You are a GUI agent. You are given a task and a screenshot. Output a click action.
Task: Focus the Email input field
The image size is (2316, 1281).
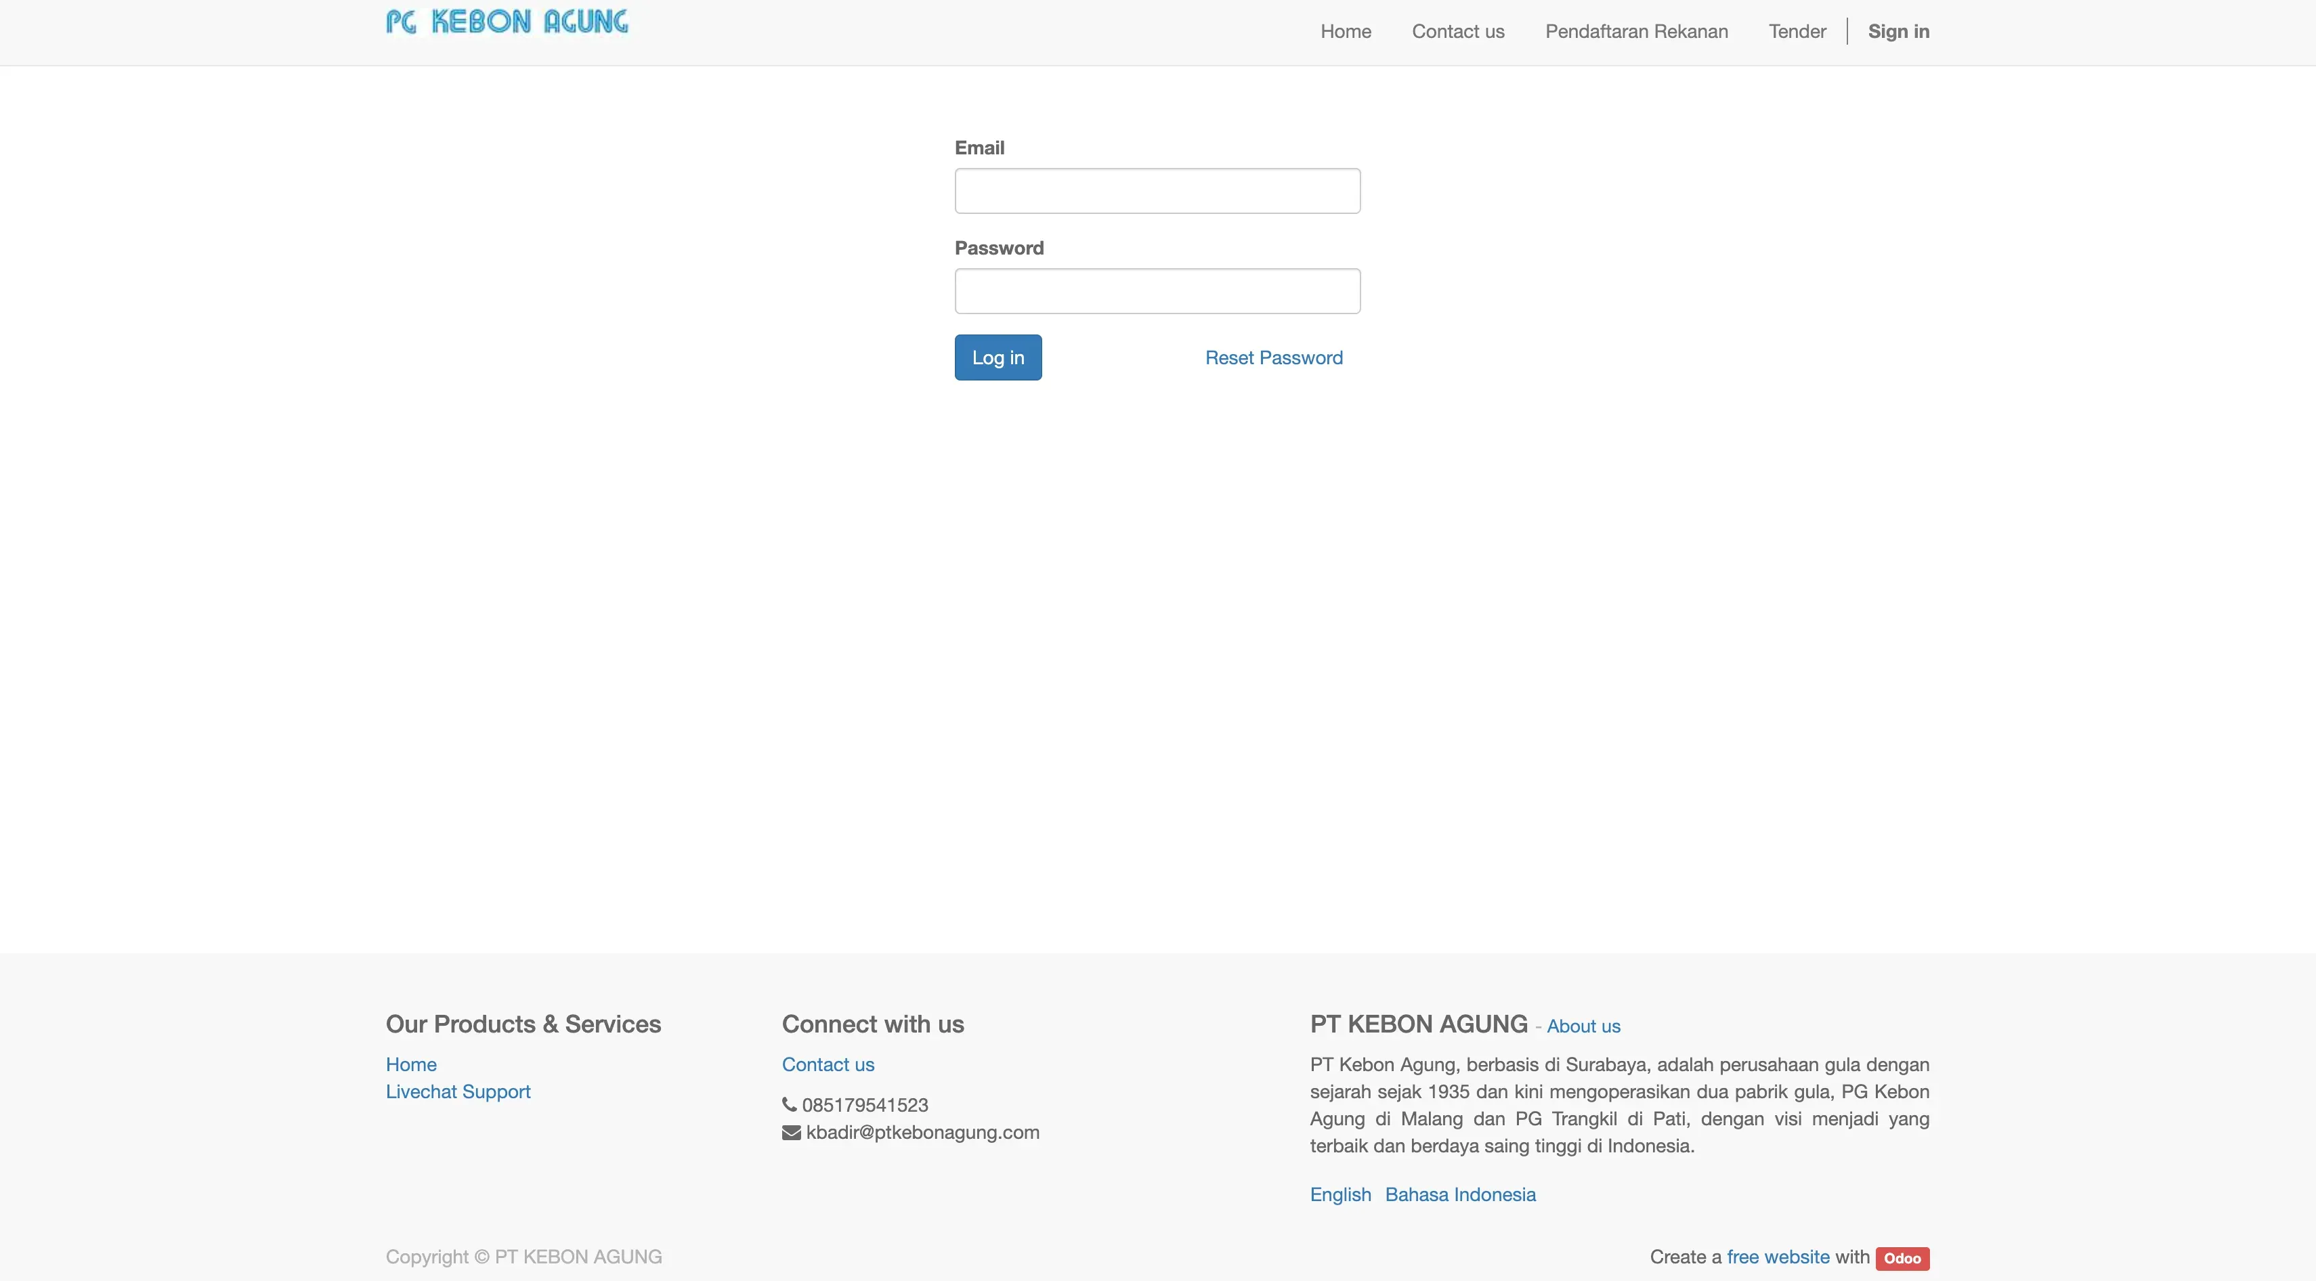(x=1157, y=190)
